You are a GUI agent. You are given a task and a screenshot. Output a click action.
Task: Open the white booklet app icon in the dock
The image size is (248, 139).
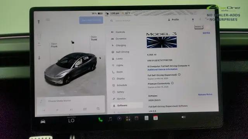pos(146,118)
